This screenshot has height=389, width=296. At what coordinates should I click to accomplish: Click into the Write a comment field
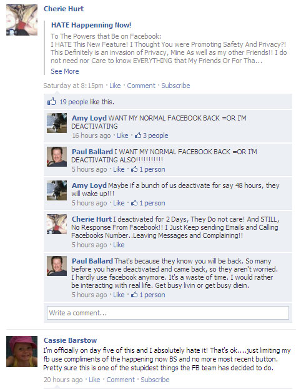point(168,313)
